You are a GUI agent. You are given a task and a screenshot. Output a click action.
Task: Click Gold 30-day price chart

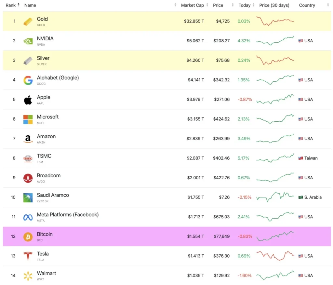tap(275, 21)
